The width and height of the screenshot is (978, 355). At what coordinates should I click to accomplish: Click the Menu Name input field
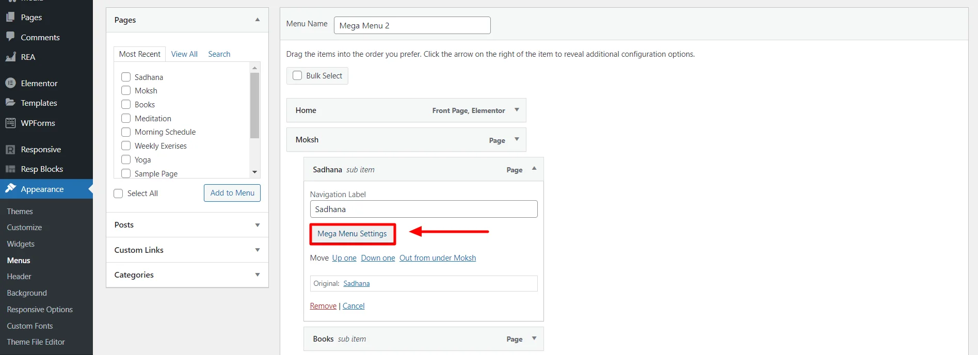(x=412, y=25)
